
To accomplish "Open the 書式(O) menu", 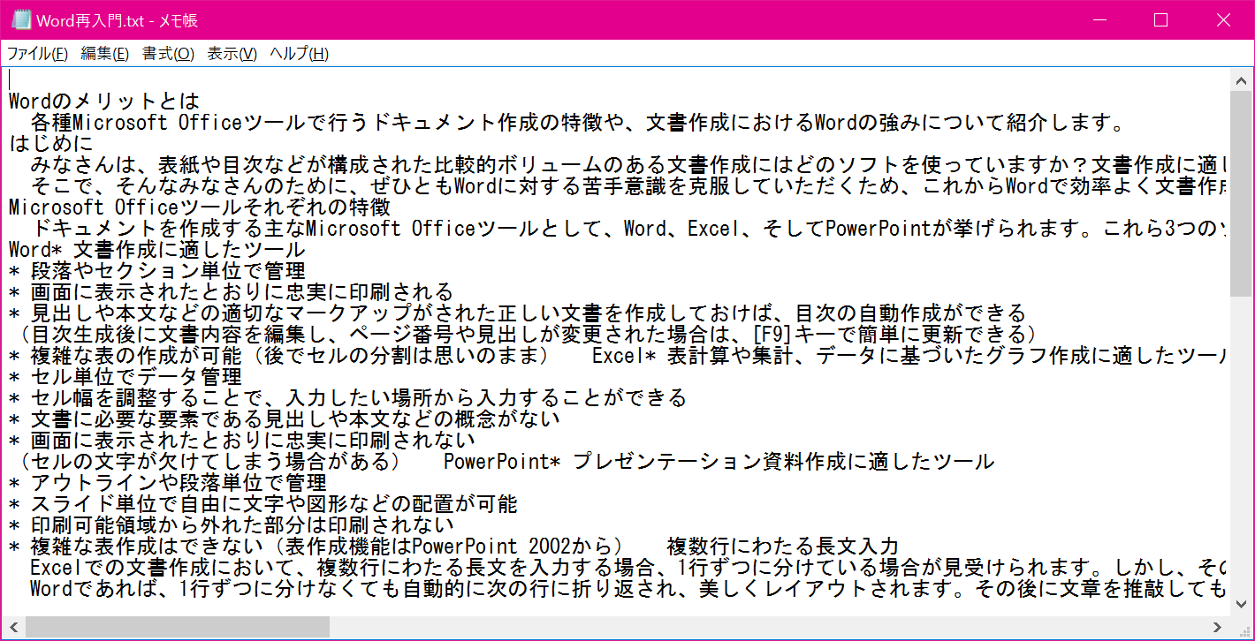I will [168, 54].
